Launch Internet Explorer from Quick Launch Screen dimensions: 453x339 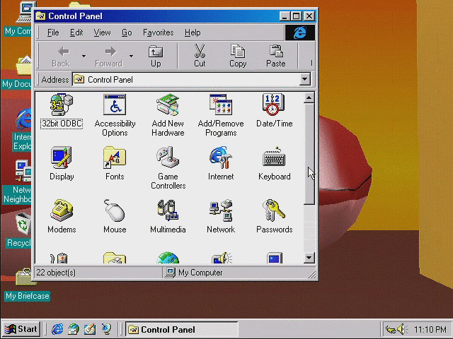[x=57, y=329]
